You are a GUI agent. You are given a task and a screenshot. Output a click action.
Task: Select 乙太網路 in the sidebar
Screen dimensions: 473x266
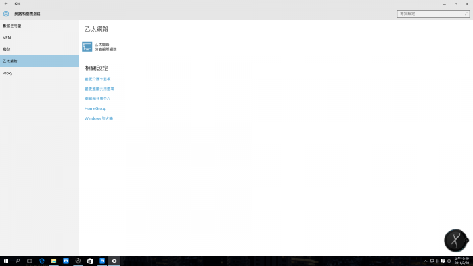[39, 61]
